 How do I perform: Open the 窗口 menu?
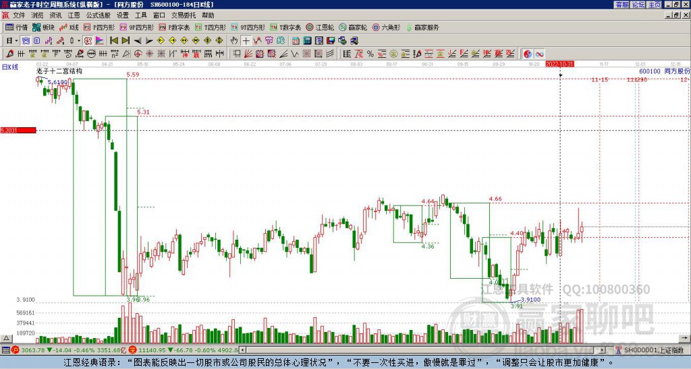[x=159, y=15]
